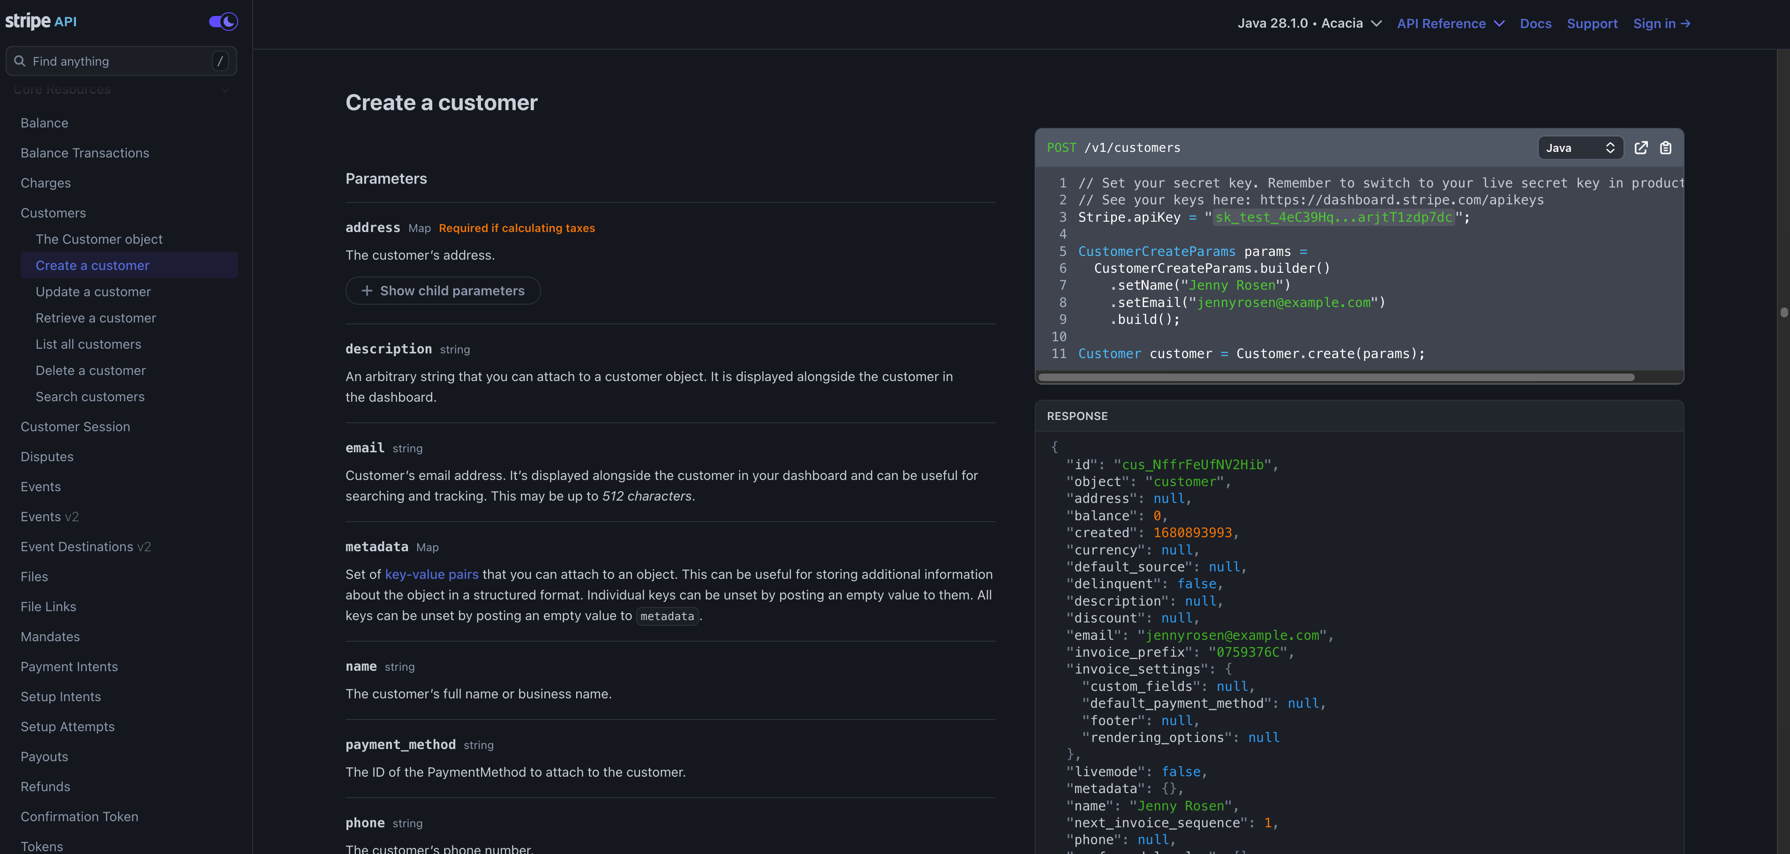1790x854 pixels.
Task: Click the search magnifier icon
Action: [x=20, y=61]
